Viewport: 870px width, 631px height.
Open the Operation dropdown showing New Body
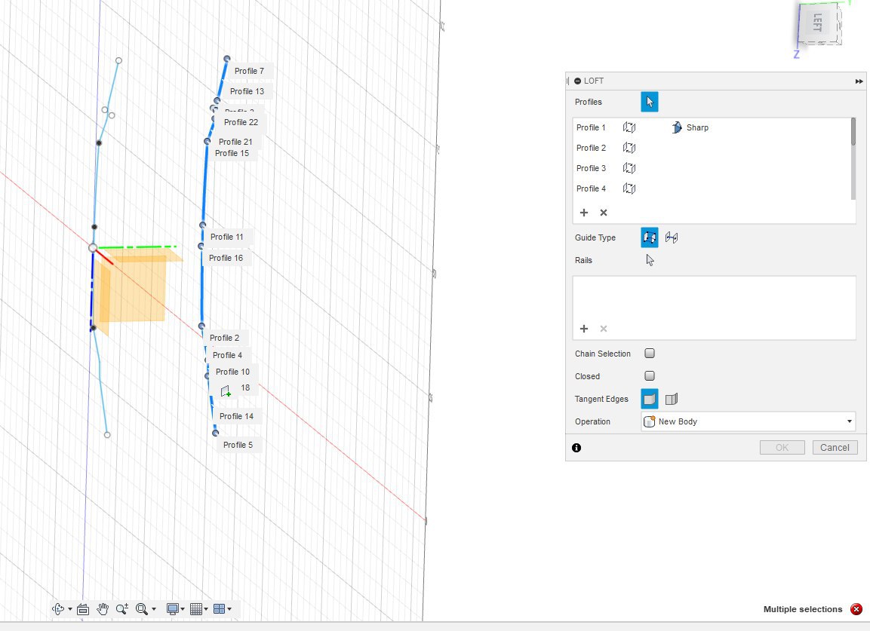748,421
